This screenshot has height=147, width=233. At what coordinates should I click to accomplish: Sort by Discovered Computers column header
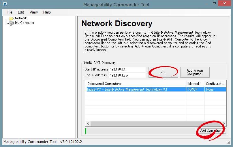136,84
